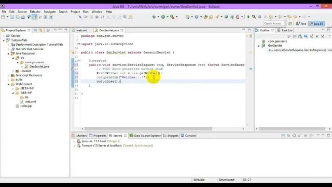
Task: Click in the Quick Access field
Action: pyautogui.click(x=273, y=23)
